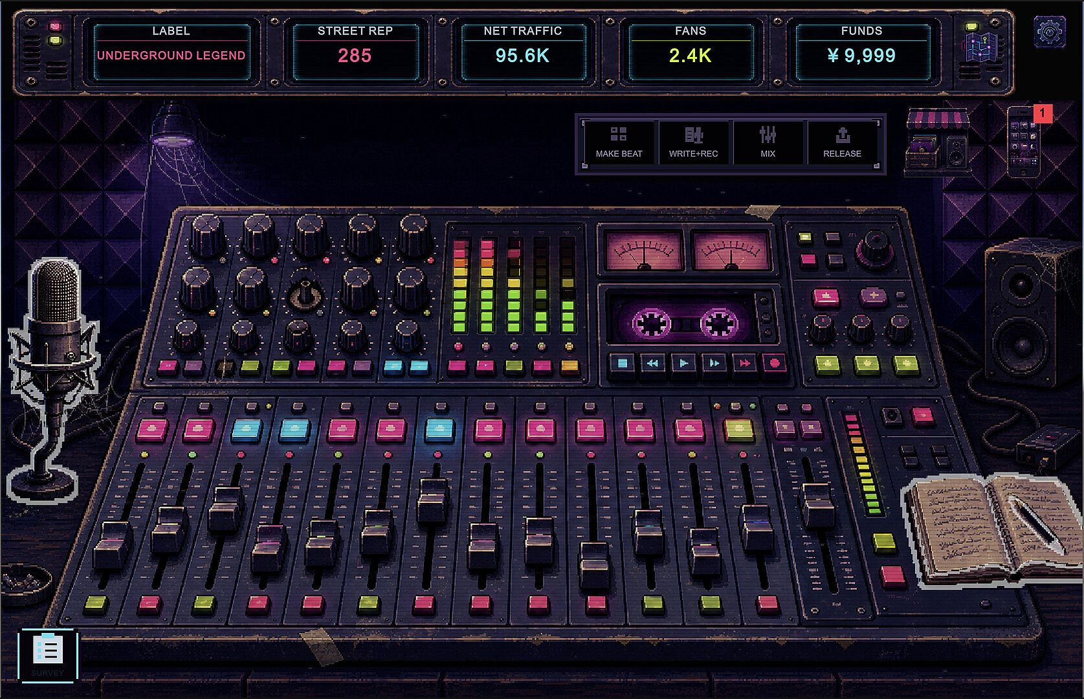Open the city map icon
This screenshot has height=699, width=1084.
tap(982, 47)
